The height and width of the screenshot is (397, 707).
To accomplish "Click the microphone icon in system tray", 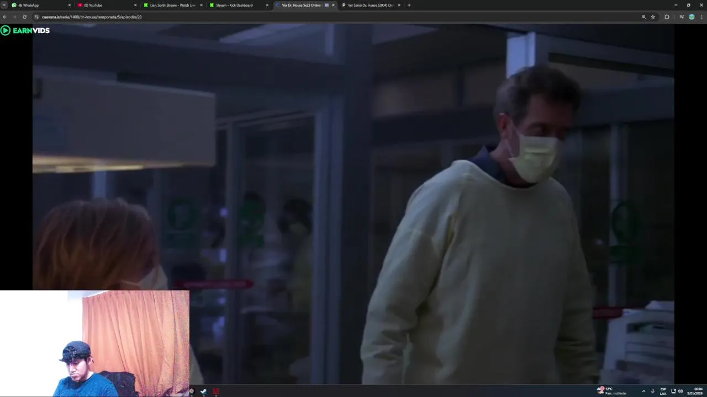I will pyautogui.click(x=652, y=391).
